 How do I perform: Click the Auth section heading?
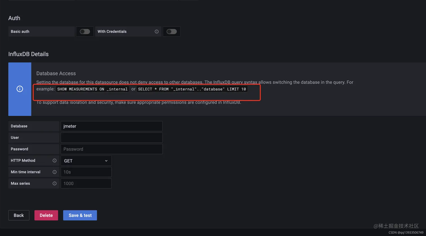click(x=14, y=18)
